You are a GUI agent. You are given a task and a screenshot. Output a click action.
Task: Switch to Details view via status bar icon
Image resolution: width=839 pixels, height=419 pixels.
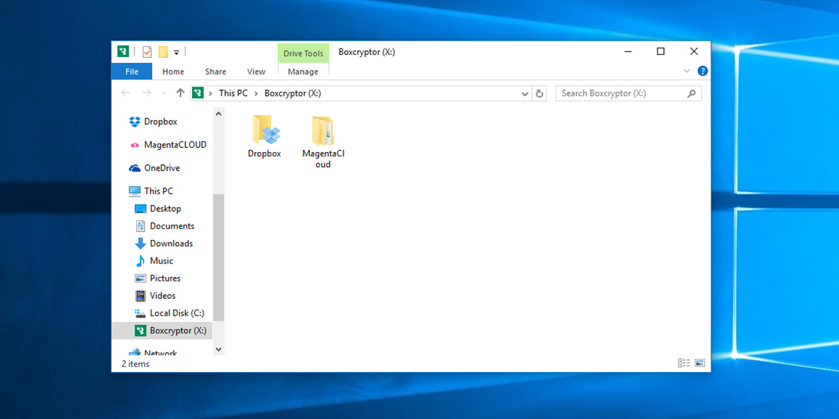[x=684, y=363]
